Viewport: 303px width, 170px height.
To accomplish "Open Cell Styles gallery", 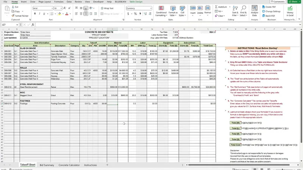I will (x=182, y=11).
